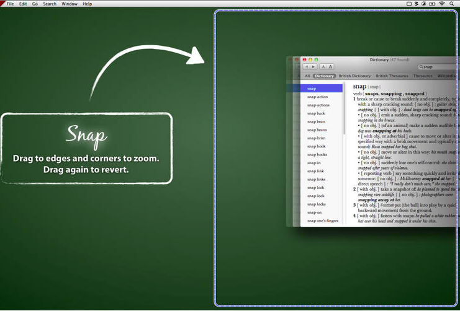Decrease text size with the small A button
460x311 pixels.
tap(323, 67)
